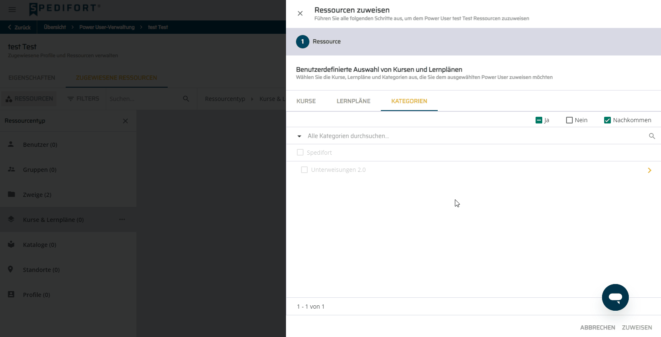Toggle the Nein checkbox
The image size is (661, 337).
(569, 120)
